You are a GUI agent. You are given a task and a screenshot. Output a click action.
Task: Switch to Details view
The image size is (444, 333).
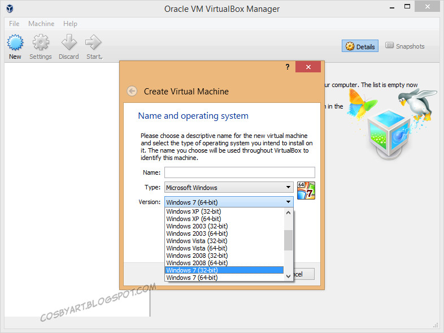[360, 46]
